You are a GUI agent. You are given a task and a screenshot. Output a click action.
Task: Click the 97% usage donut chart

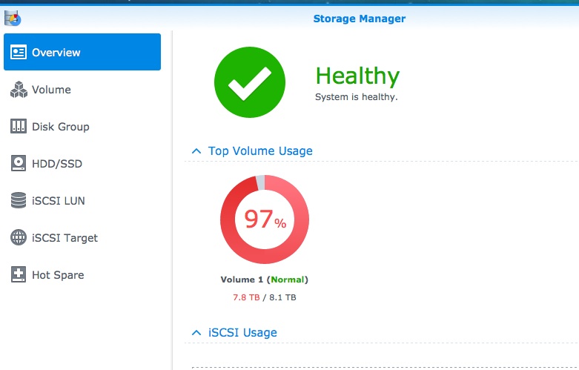click(265, 219)
